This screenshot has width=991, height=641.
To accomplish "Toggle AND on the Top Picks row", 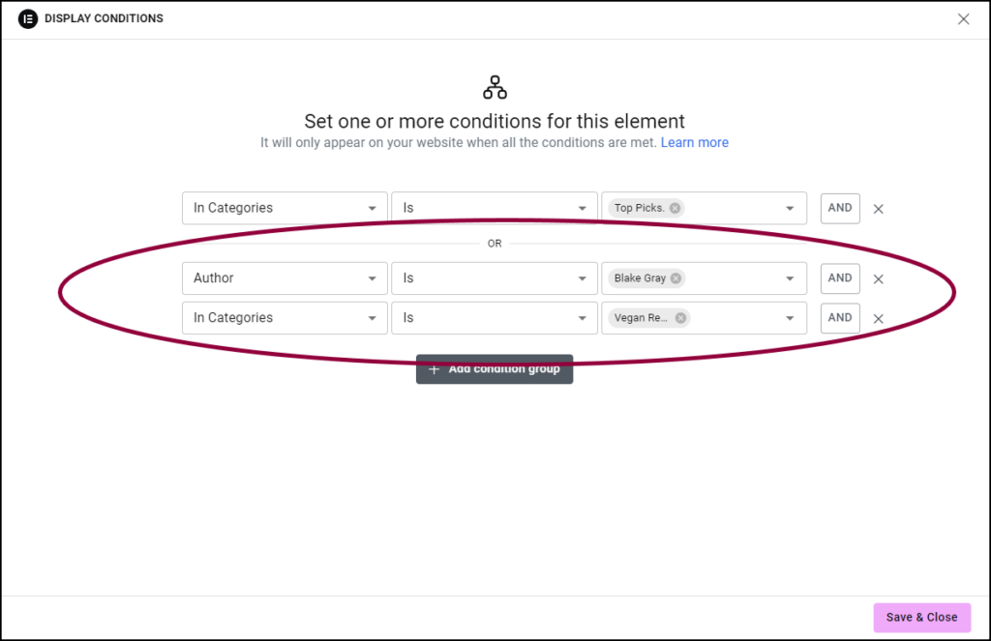I will pyautogui.click(x=840, y=208).
